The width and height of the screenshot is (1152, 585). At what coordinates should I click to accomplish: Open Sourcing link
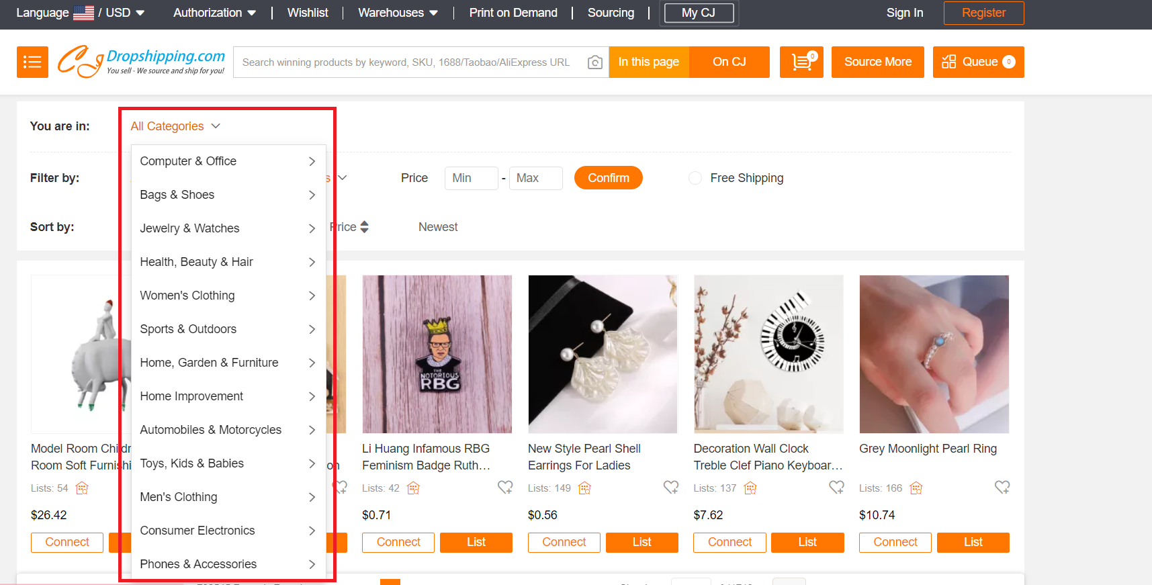click(611, 13)
